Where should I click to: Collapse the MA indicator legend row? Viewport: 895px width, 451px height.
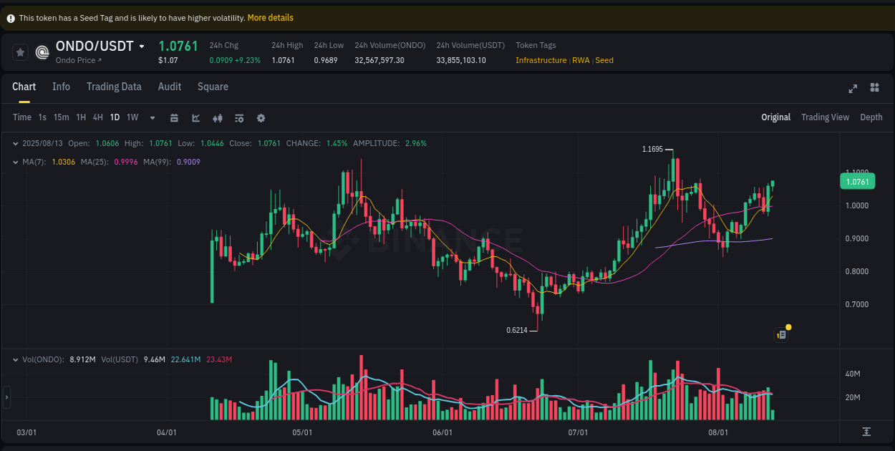(16, 162)
